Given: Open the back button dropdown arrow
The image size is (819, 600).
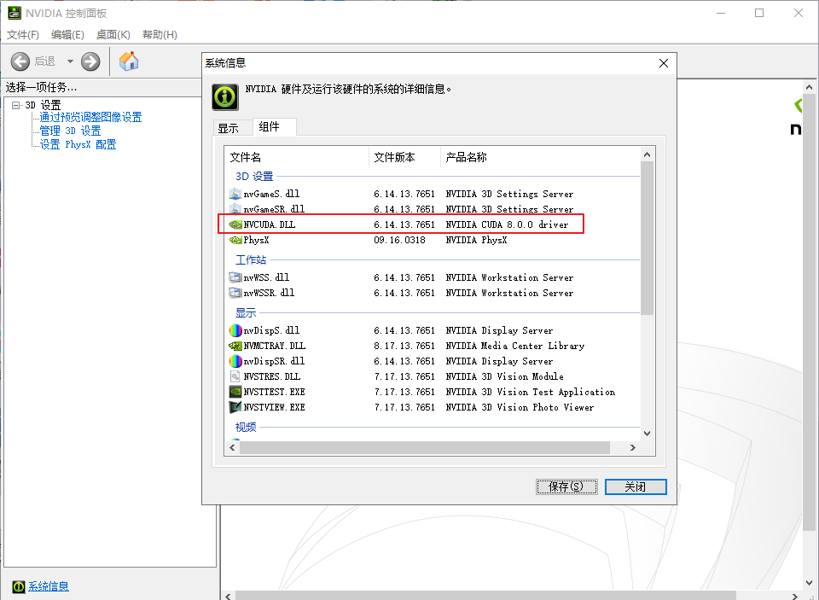Looking at the screenshot, I should (70, 61).
